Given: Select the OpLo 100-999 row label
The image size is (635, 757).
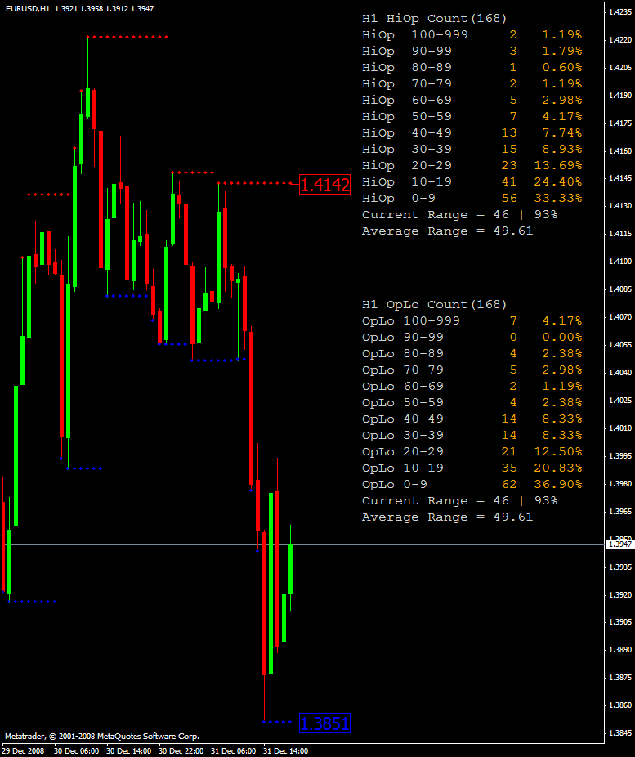Looking at the screenshot, I should coord(410,321).
